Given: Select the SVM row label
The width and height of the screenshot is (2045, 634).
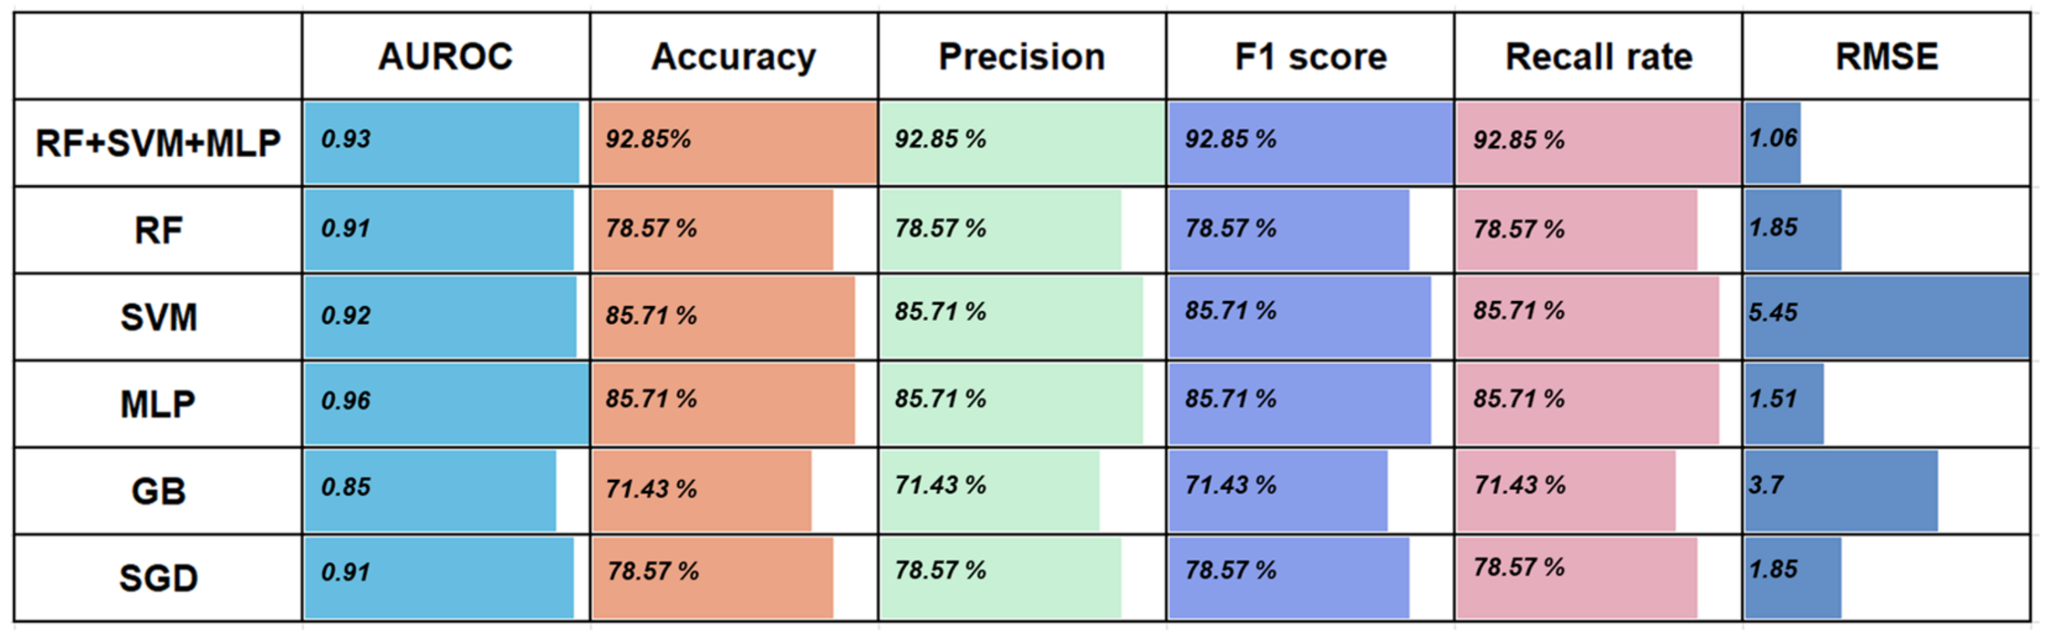Looking at the screenshot, I should (x=158, y=318).
